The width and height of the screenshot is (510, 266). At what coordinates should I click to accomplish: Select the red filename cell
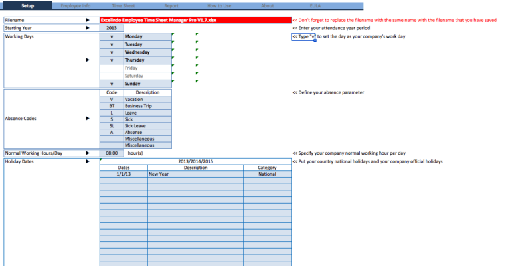[195, 20]
